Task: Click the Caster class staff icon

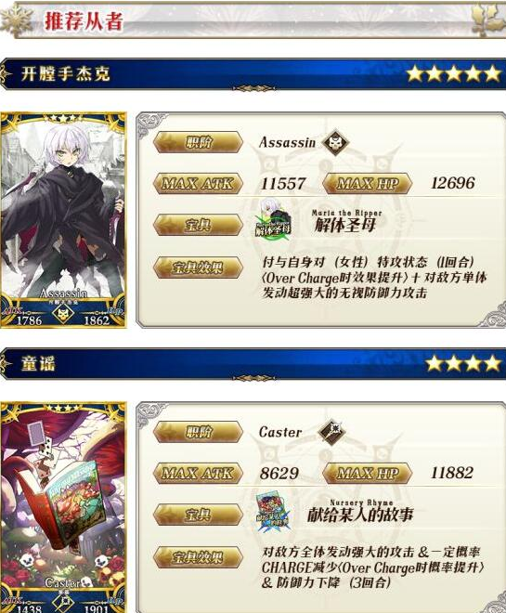Action: (331, 432)
